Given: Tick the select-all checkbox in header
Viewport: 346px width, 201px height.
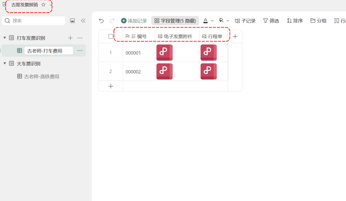Looking at the screenshot, I should pyautogui.click(x=111, y=36).
